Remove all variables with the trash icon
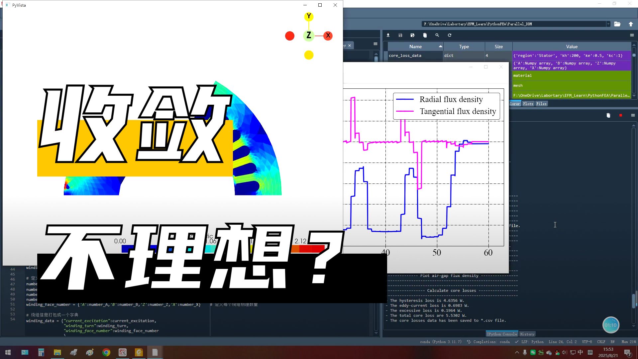Viewport: 638px width, 359px height. coord(425,35)
